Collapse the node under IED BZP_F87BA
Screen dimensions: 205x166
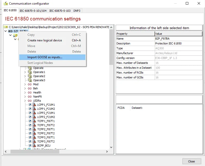(x=11, y=35)
